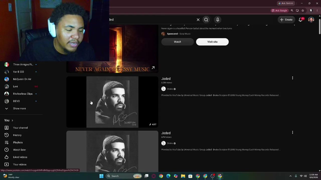Open the Jaded title with 8.5M views
This screenshot has width=321, height=180.
pyautogui.click(x=166, y=79)
